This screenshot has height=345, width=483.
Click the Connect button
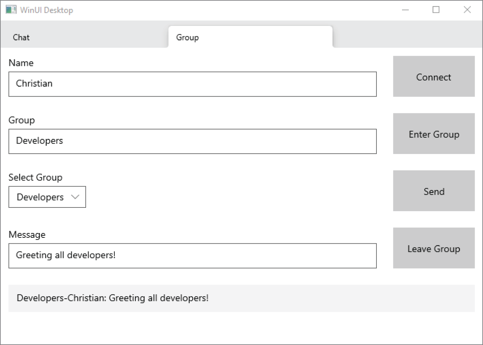[x=434, y=77]
